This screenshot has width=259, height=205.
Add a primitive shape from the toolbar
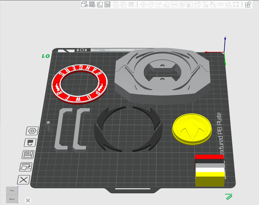point(92,4)
